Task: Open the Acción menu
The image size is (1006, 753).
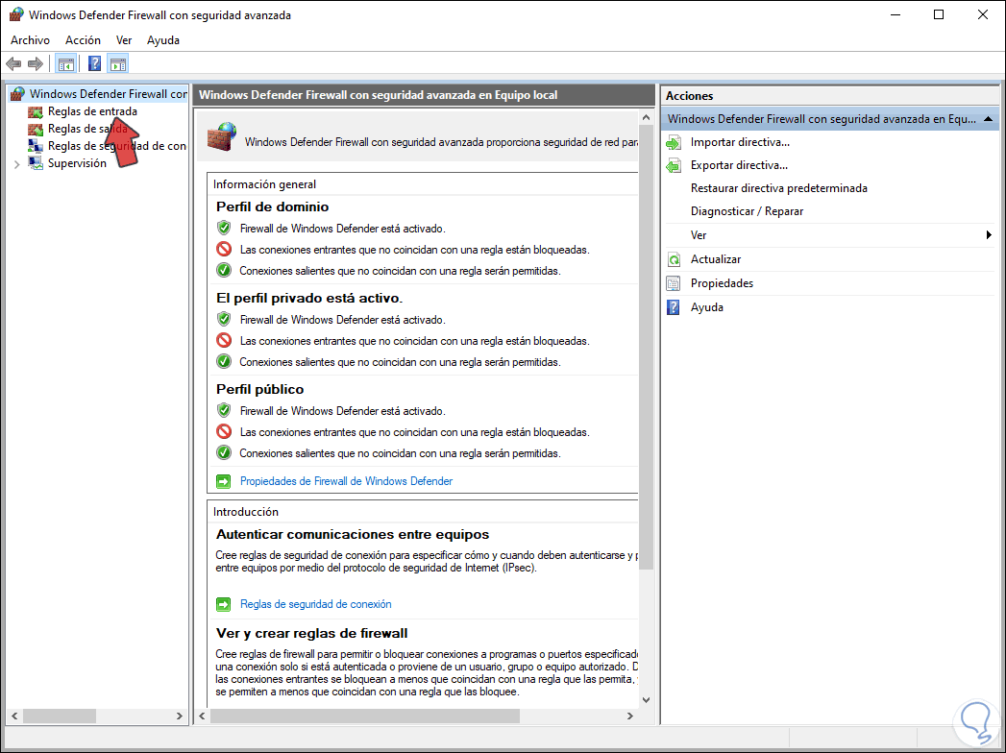Action: tap(83, 40)
